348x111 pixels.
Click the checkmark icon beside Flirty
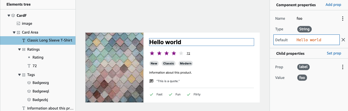pos(189,95)
